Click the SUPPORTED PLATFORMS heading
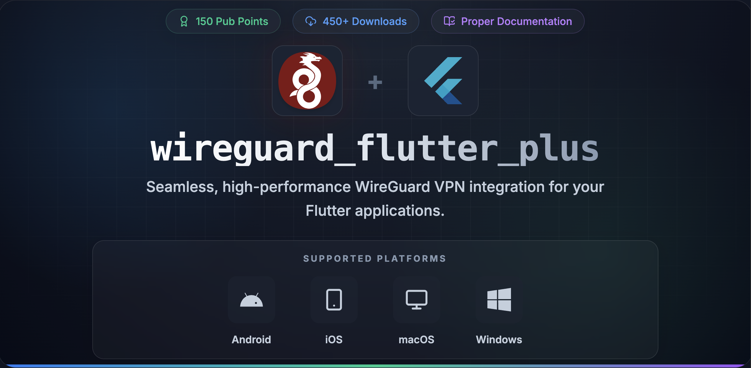This screenshot has width=751, height=368. point(375,258)
